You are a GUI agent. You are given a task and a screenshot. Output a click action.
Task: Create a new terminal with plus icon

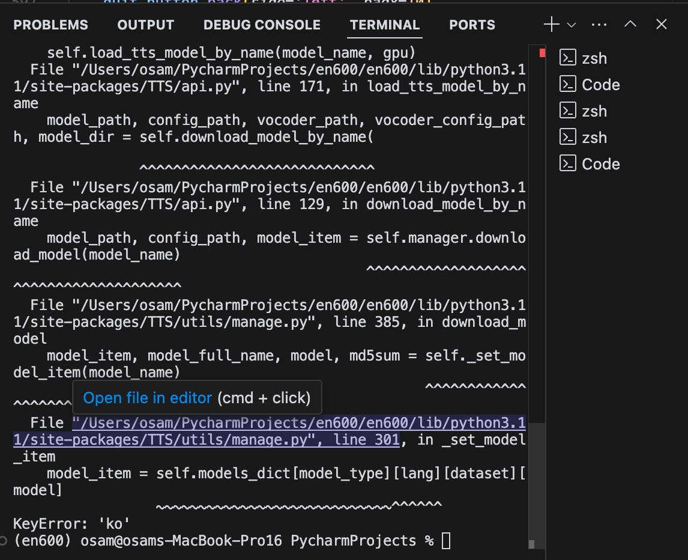click(x=552, y=24)
